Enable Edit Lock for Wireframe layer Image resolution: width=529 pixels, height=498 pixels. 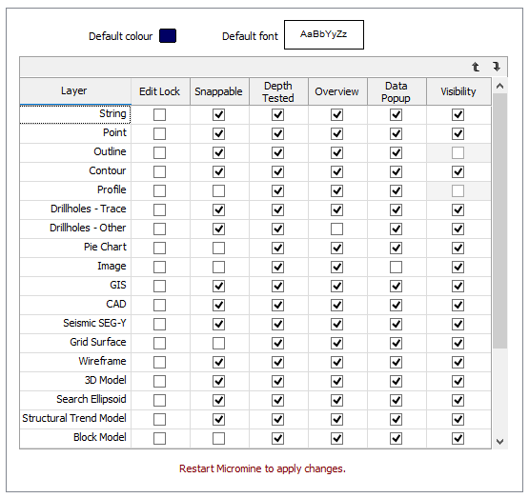(x=159, y=362)
